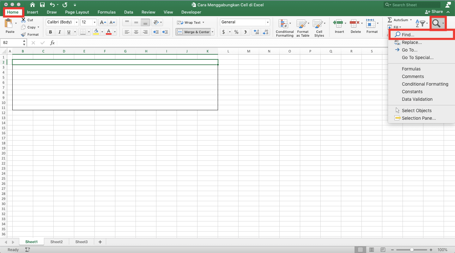This screenshot has width=455, height=253.
Task: Click the Delete cells icon
Action: click(x=355, y=23)
